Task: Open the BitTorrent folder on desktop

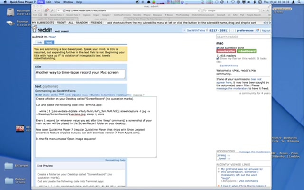Action: click(x=9, y=166)
